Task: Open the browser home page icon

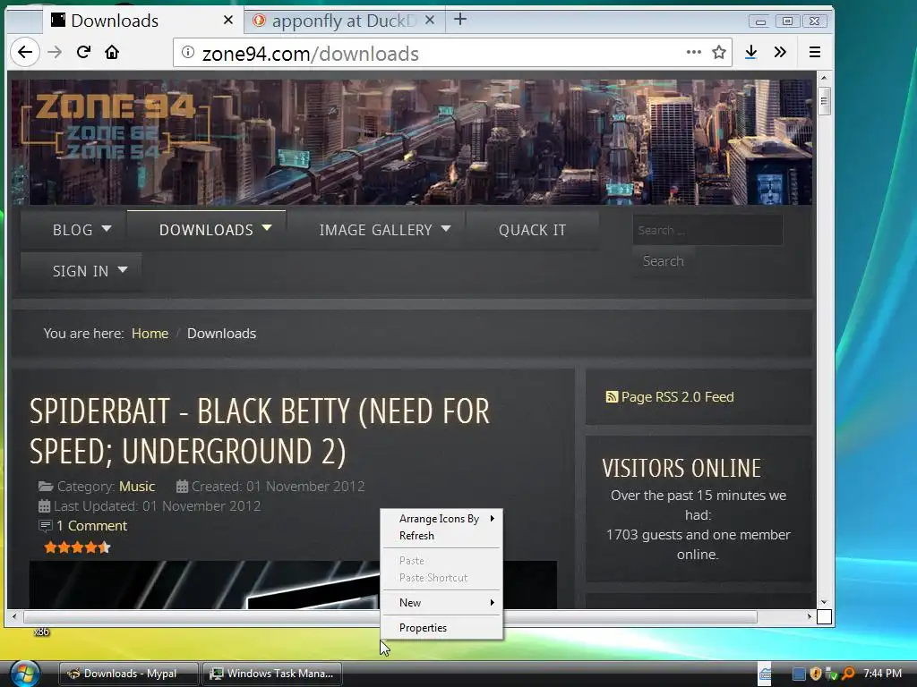Action: (x=112, y=53)
